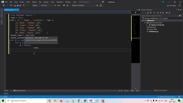Open the Debug configuration dropdown

[x=36, y=5]
